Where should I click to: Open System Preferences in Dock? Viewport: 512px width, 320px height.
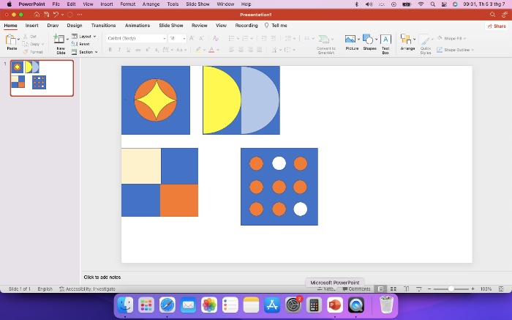(293, 305)
